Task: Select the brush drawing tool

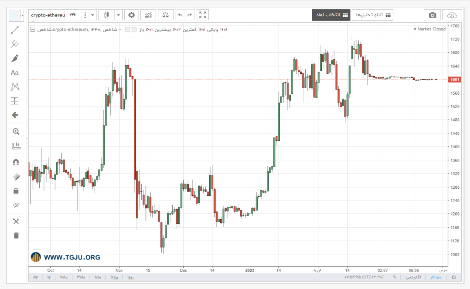Action: (15, 58)
